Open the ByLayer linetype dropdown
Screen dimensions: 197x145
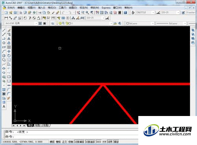[171, 24]
